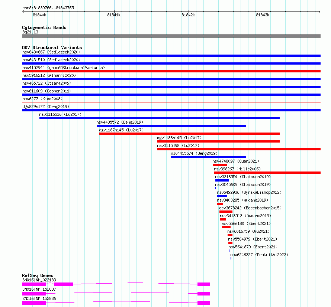Click nsv6016759 (Wu2021) label
The height and width of the screenshot is (307, 331).
click(248, 231)
